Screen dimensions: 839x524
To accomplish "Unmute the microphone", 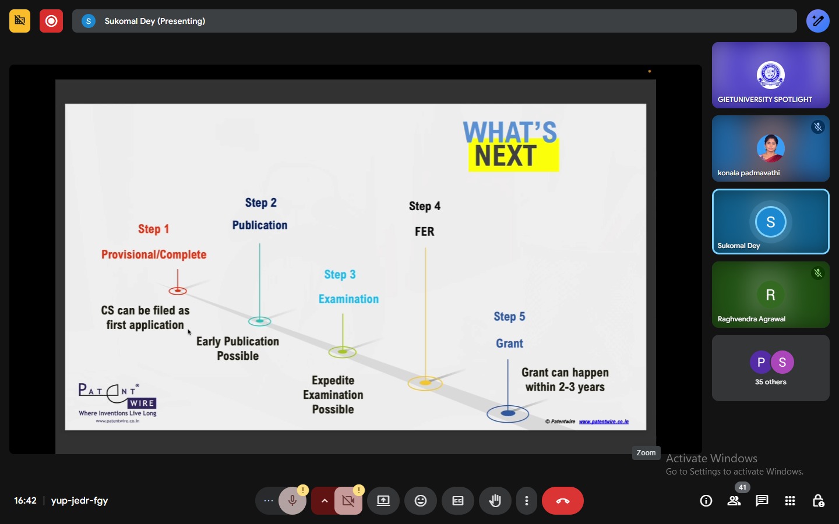I will (292, 501).
